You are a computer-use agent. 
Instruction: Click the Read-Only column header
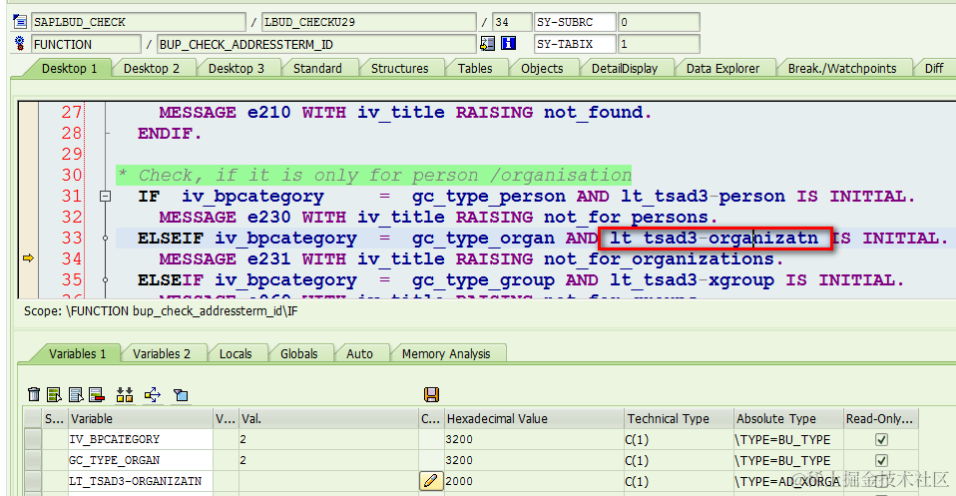(880, 418)
